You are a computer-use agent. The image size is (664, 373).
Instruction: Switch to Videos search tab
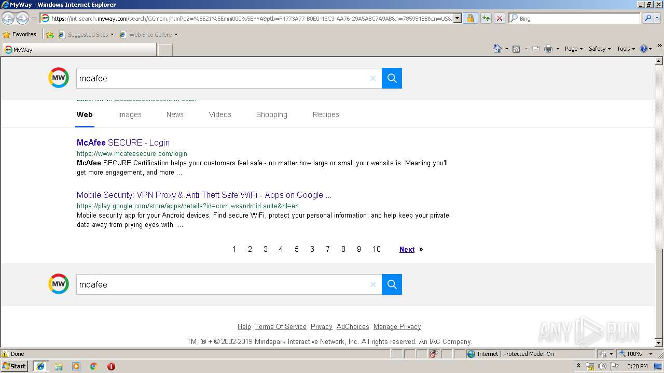[x=220, y=114]
